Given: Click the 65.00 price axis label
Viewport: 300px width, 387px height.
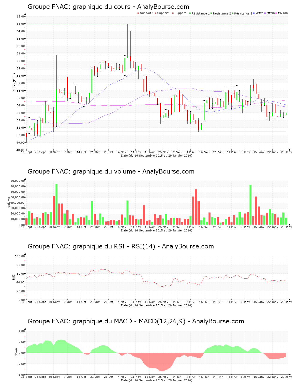Looking at the screenshot, I should (x=21, y=24).
